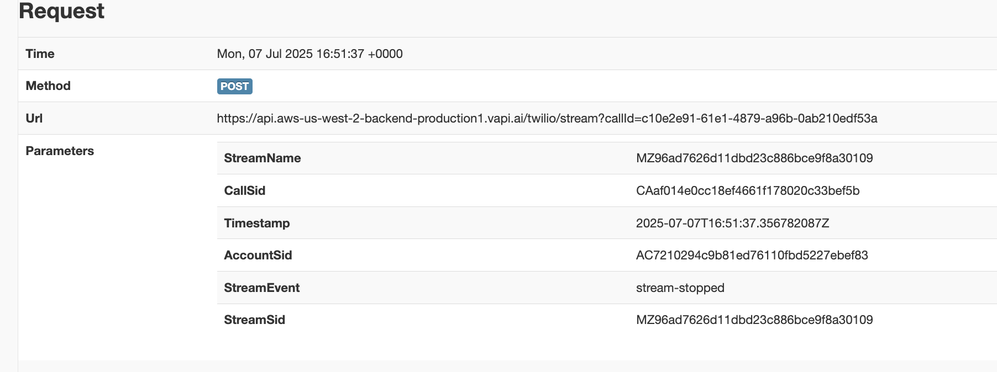This screenshot has width=997, height=372.
Task: Click the StreamEvent parameter label
Action: [x=261, y=288]
